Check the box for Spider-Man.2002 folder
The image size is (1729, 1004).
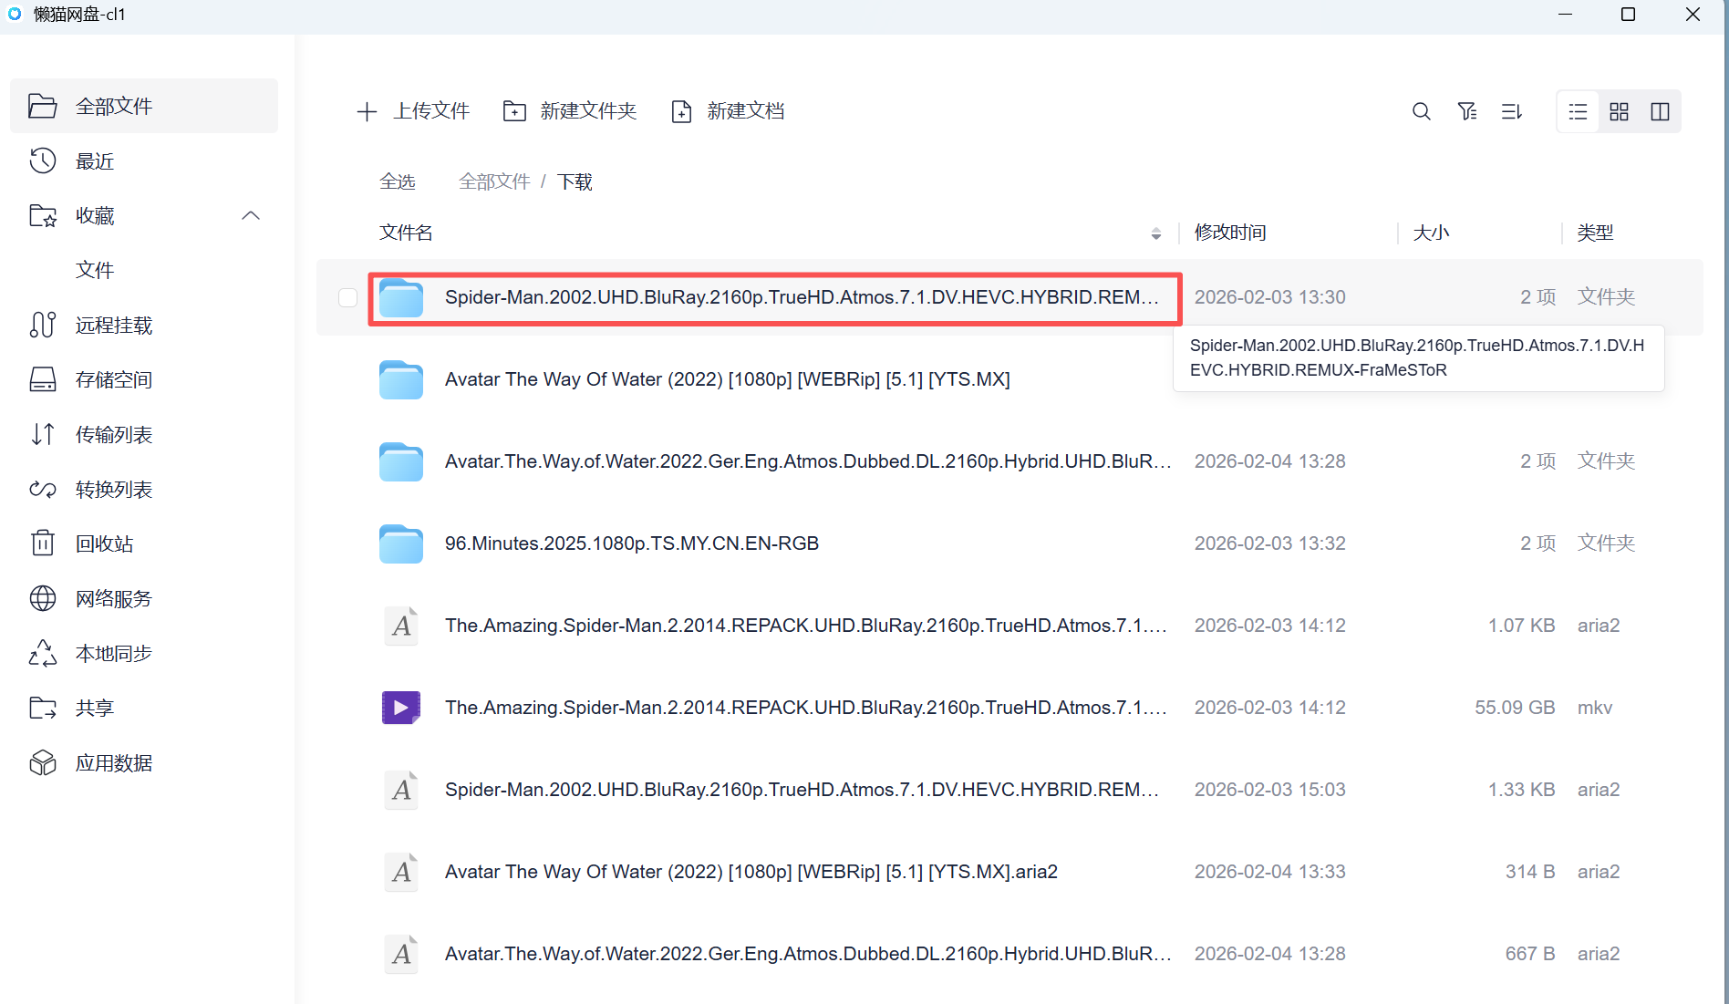point(347,297)
